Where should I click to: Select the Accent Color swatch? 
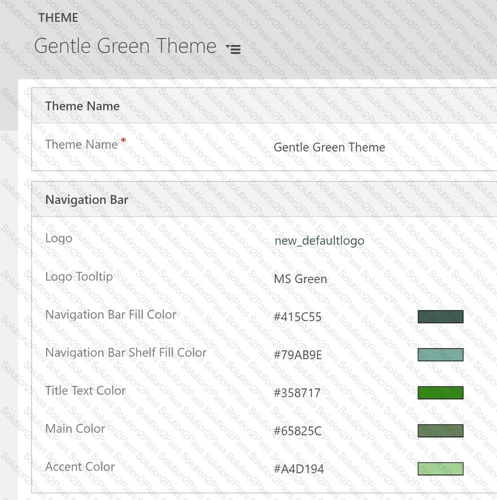440,468
